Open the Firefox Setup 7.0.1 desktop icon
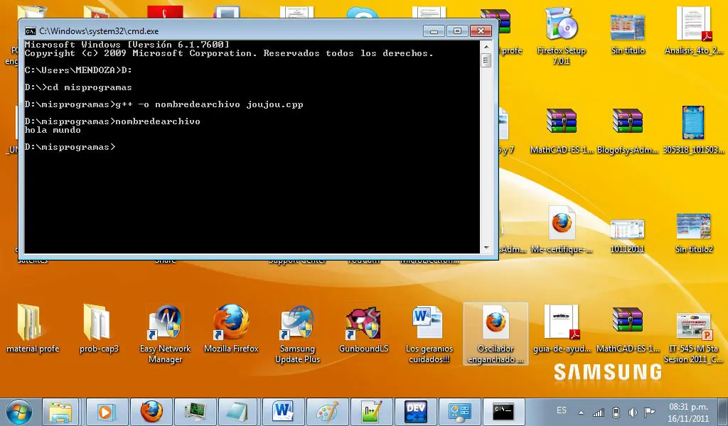 pyautogui.click(x=561, y=35)
